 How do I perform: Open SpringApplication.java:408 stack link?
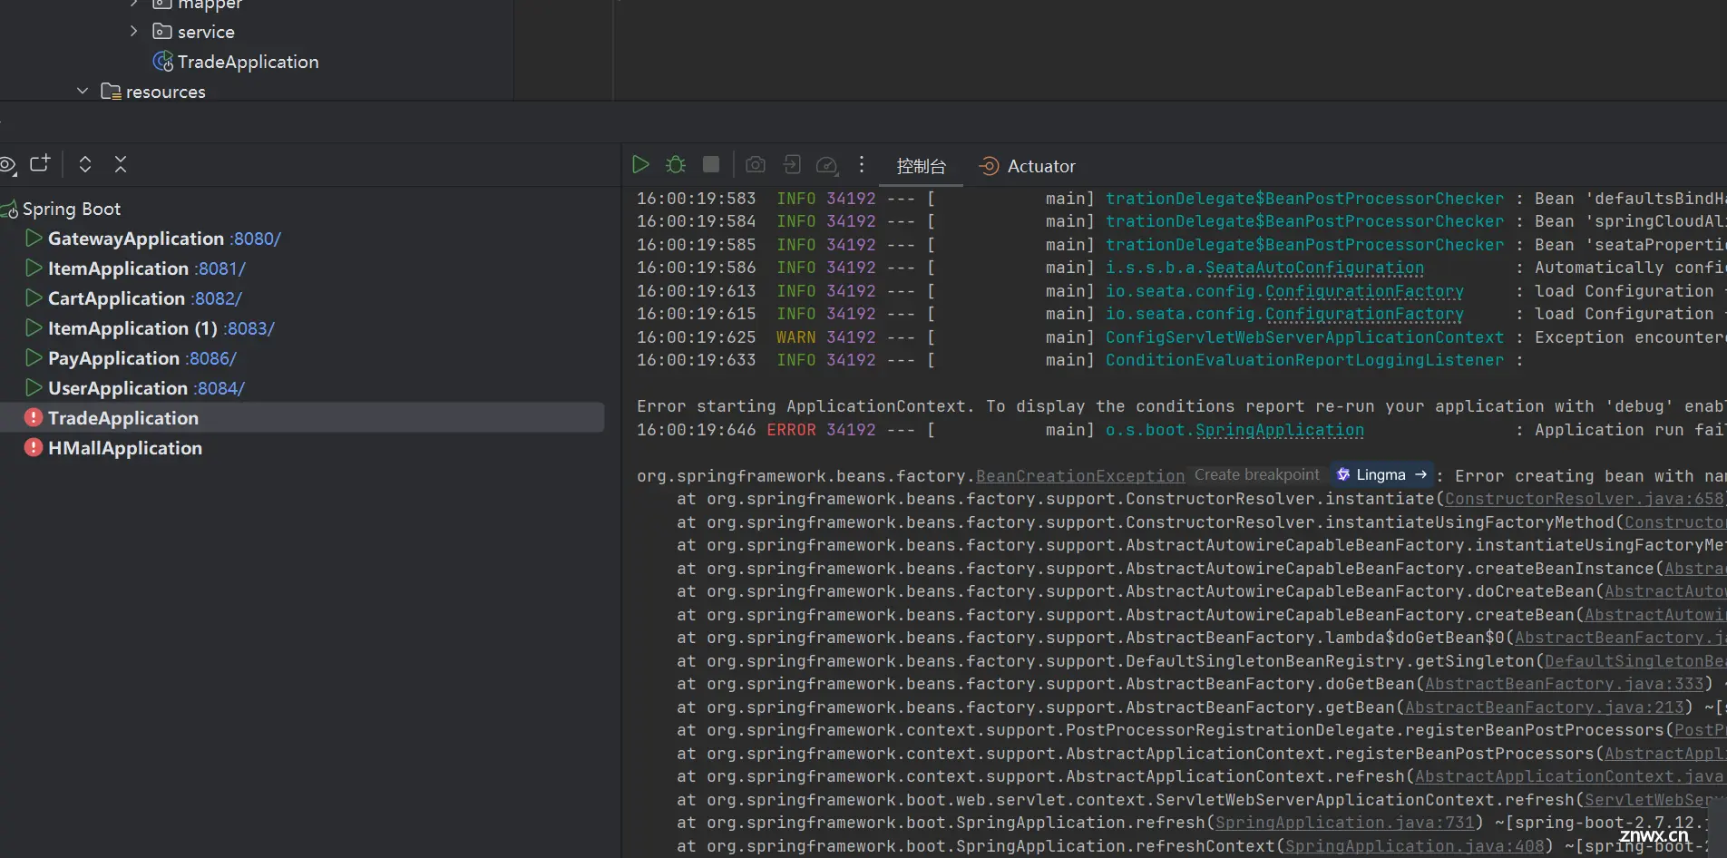coord(1415,846)
